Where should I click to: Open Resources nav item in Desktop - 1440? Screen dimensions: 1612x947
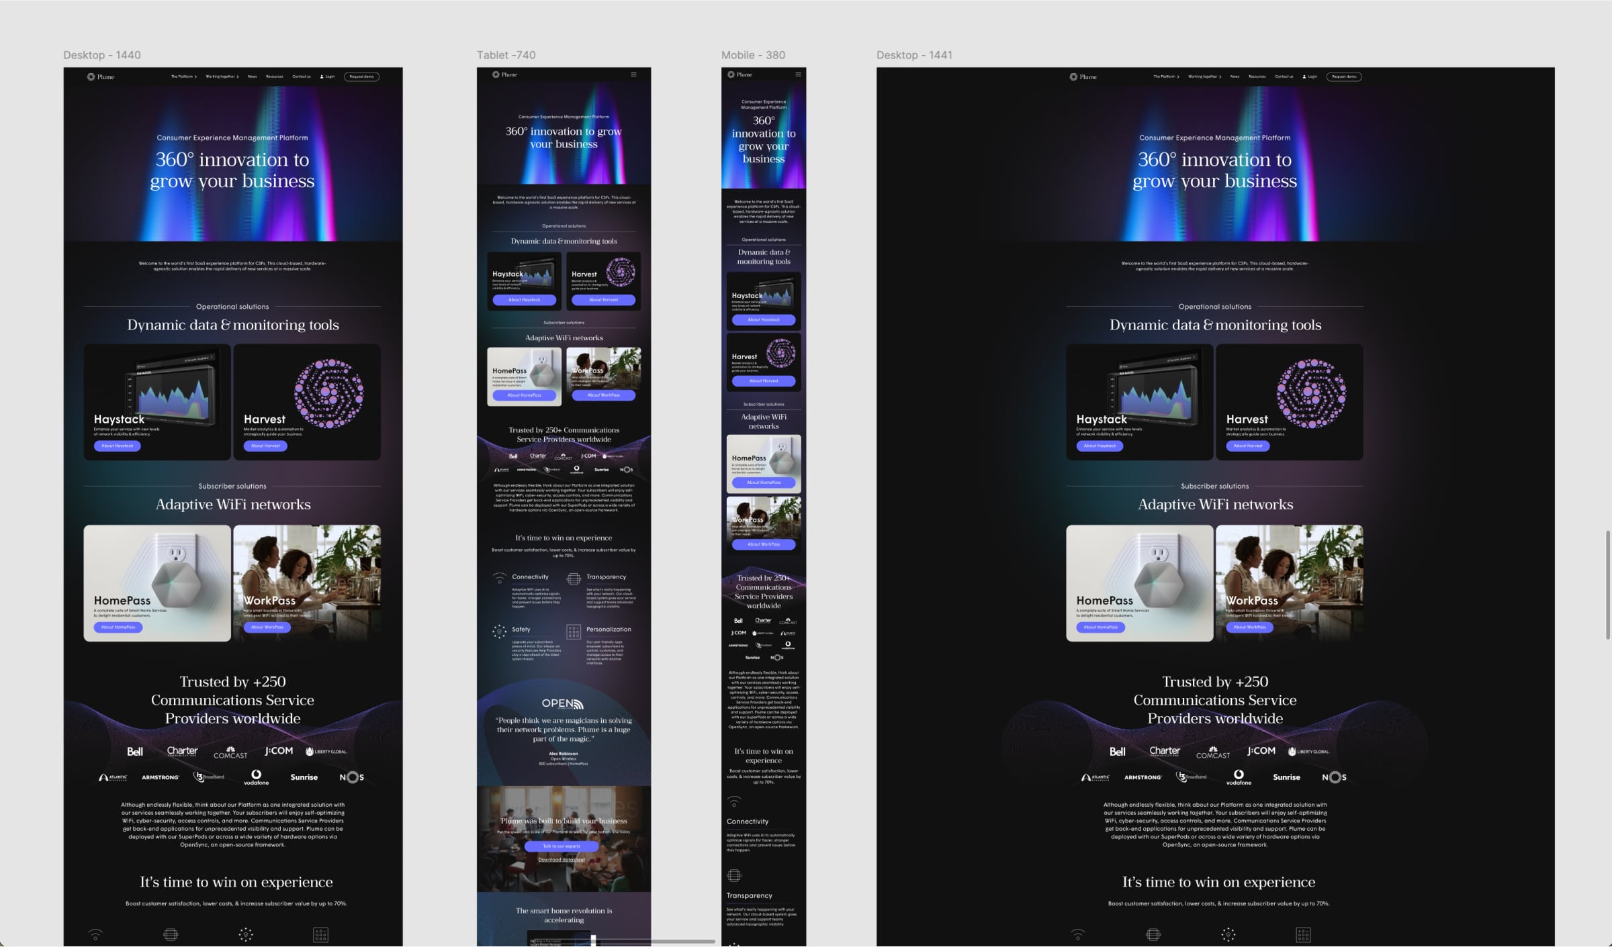274,77
